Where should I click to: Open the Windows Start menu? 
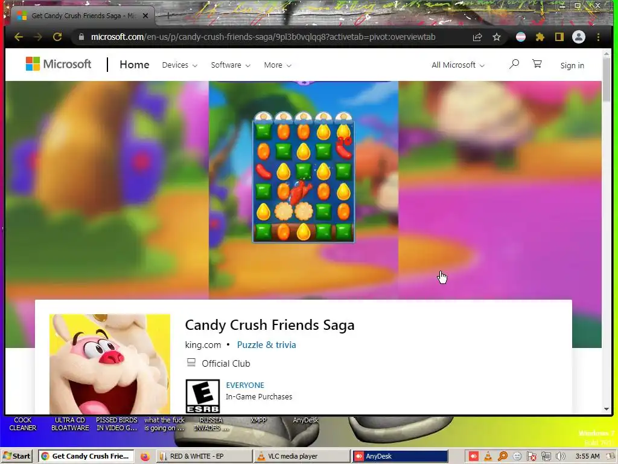pyautogui.click(x=17, y=457)
